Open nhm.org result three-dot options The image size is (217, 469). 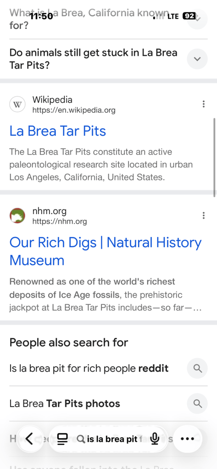coord(204,215)
